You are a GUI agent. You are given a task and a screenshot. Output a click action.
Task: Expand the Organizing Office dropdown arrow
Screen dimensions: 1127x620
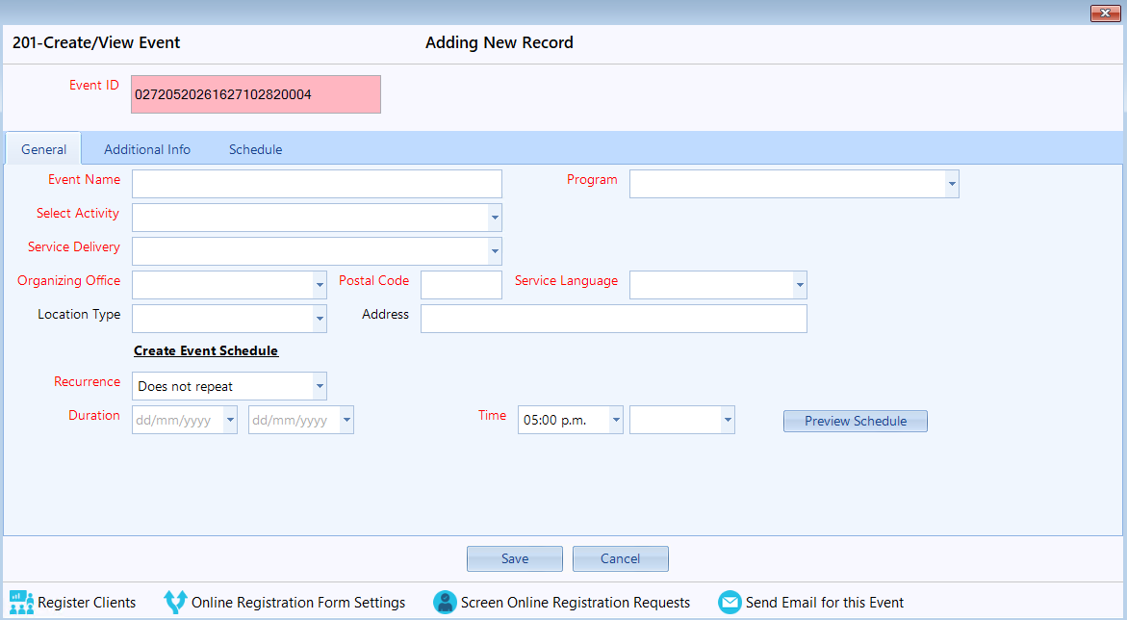[320, 285]
